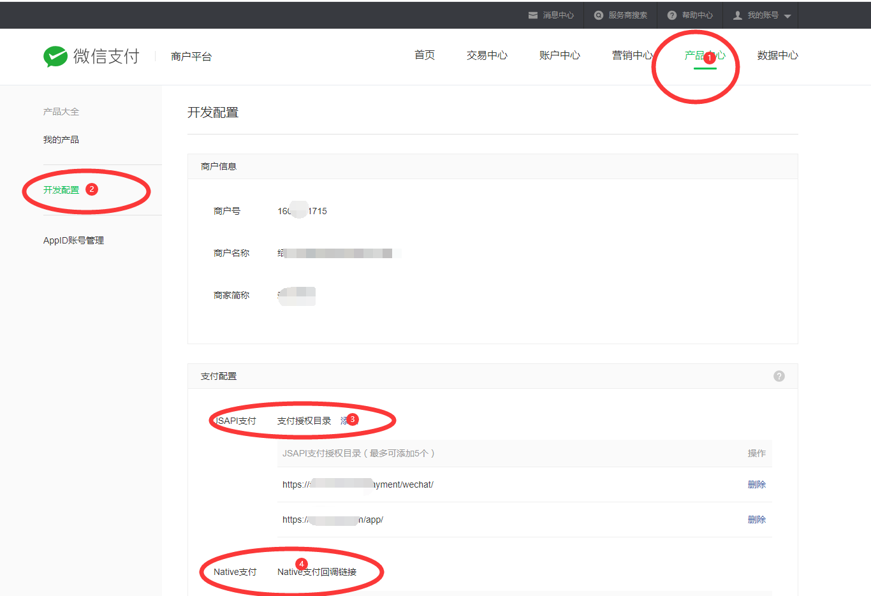This screenshot has width=871, height=596.
Task: Click the Native支付回调链接 label
Action: 317,572
